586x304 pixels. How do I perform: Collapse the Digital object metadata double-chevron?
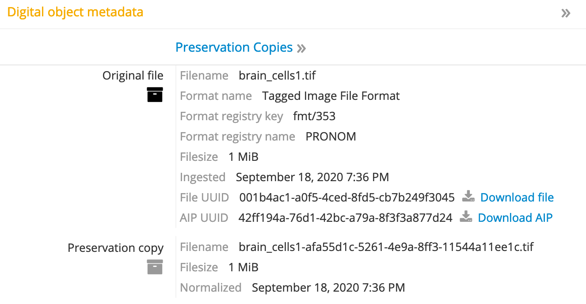click(x=566, y=13)
